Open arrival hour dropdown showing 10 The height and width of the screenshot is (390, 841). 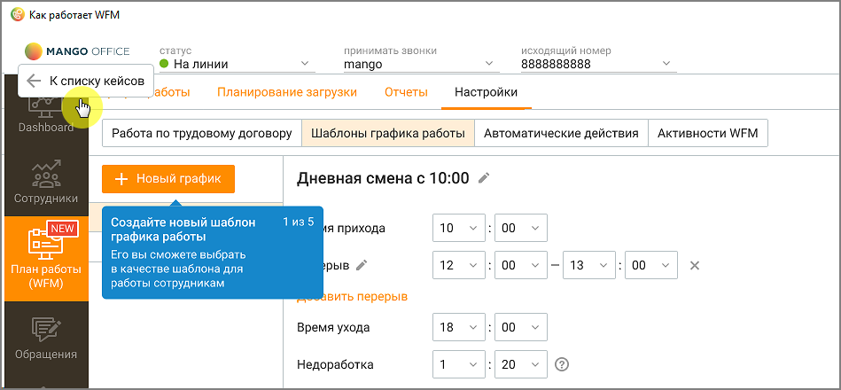pos(458,228)
